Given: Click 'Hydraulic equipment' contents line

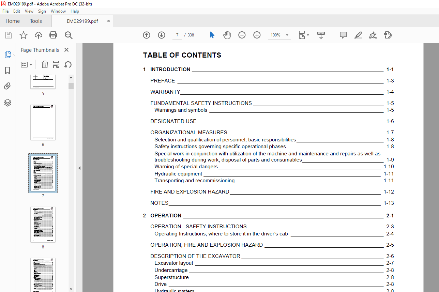Looking at the screenshot, I should click(x=274, y=174).
